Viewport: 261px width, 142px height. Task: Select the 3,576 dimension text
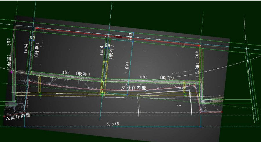pyautogui.click(x=113, y=124)
